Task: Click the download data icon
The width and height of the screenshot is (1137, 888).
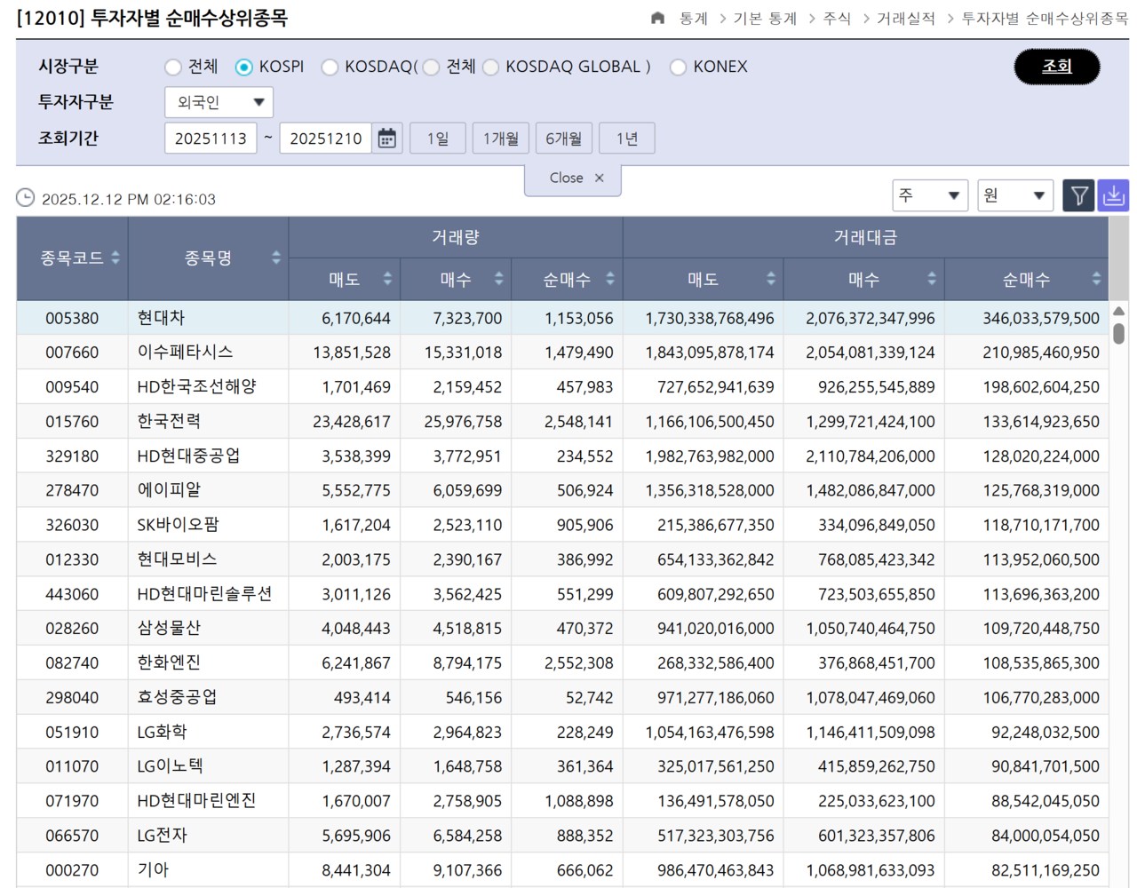Action: [1113, 195]
